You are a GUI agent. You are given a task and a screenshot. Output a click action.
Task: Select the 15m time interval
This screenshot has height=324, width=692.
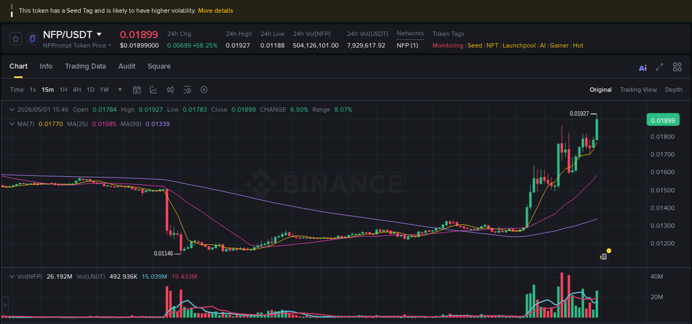pos(48,90)
